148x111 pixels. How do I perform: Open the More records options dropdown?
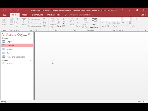point(64,27)
